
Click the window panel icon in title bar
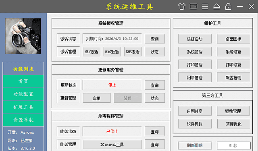tap(193, 6)
